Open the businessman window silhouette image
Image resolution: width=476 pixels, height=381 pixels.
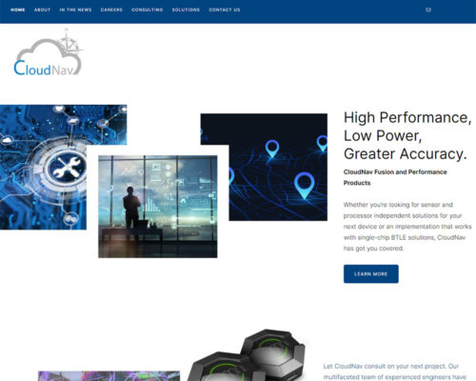[x=158, y=207]
